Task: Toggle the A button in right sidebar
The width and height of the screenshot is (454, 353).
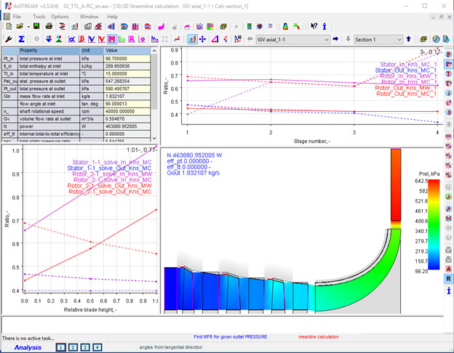Action: 448,269
